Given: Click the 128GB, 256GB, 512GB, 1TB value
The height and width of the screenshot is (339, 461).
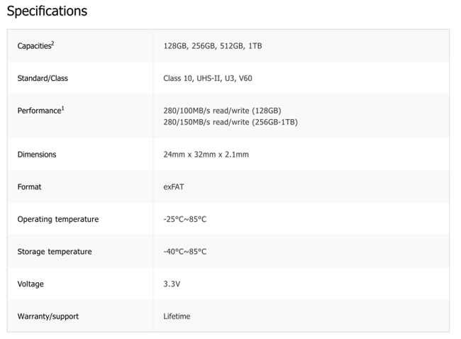Looking at the screenshot, I should 213,46.
